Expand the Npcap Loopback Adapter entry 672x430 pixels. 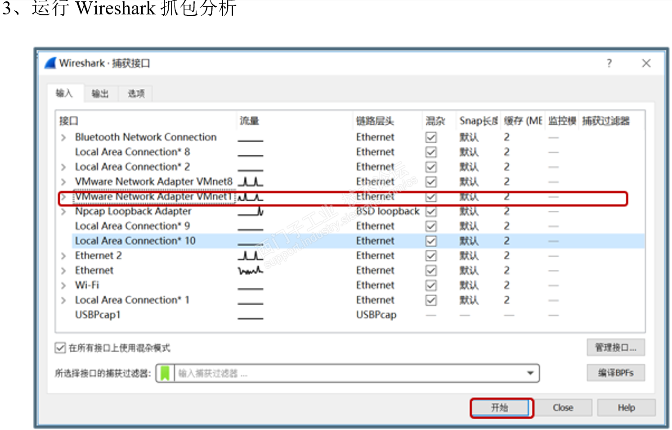tap(63, 211)
